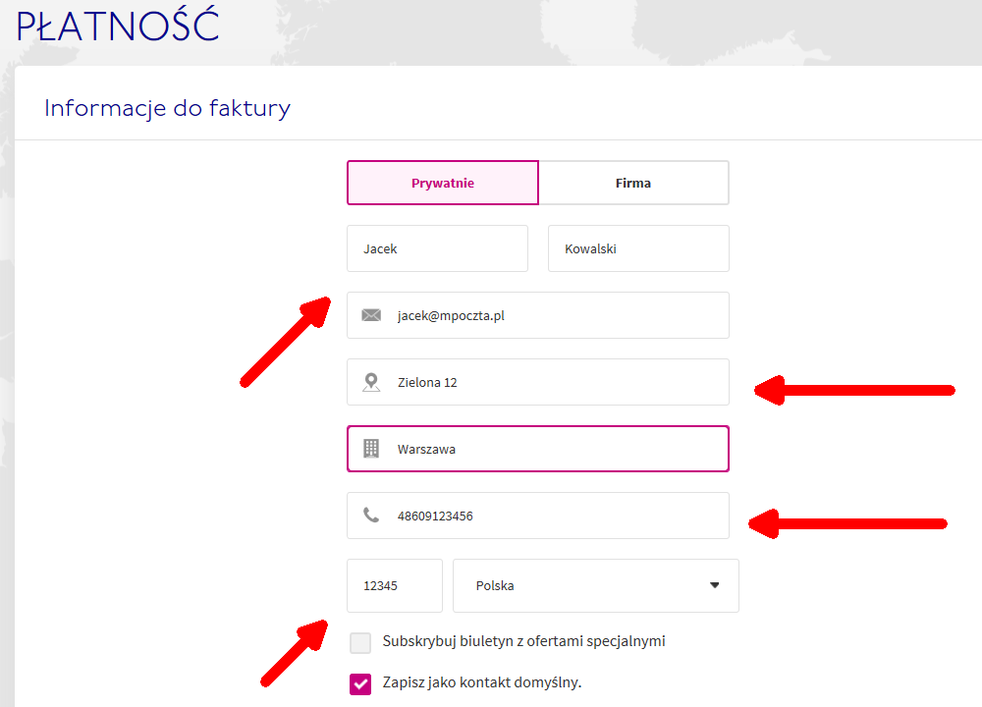Switch to the Firma tab
This screenshot has width=982, height=707.
(633, 183)
